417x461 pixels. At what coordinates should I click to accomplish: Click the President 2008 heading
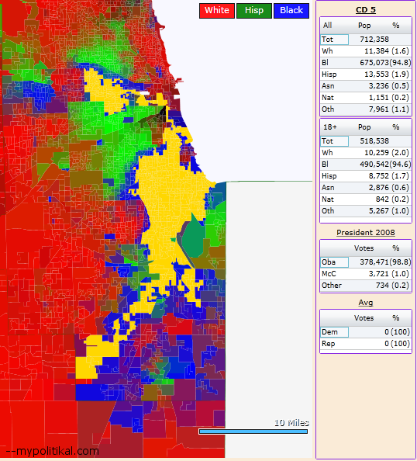coord(366,233)
